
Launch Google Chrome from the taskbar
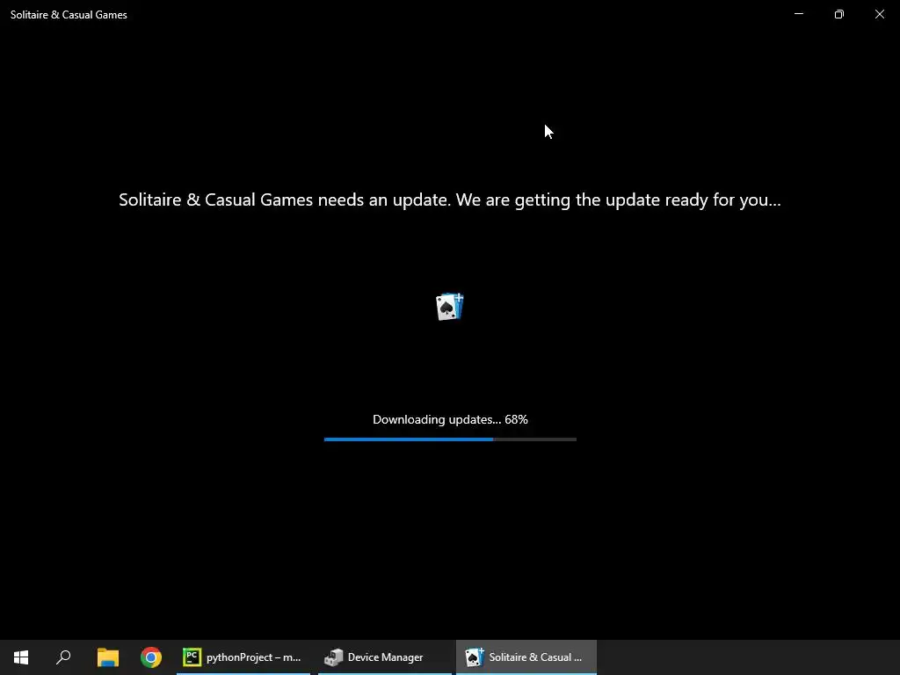click(x=151, y=657)
